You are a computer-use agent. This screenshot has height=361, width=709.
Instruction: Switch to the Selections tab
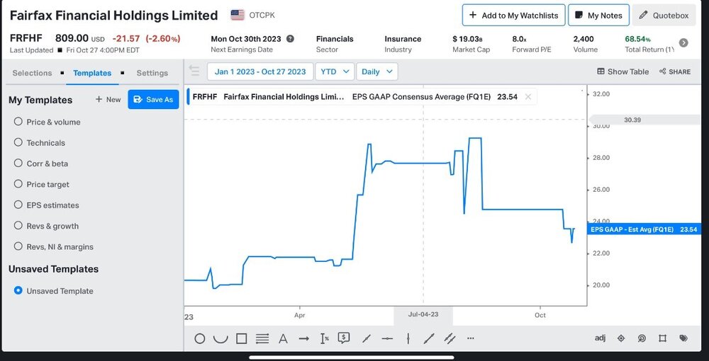pos(32,73)
